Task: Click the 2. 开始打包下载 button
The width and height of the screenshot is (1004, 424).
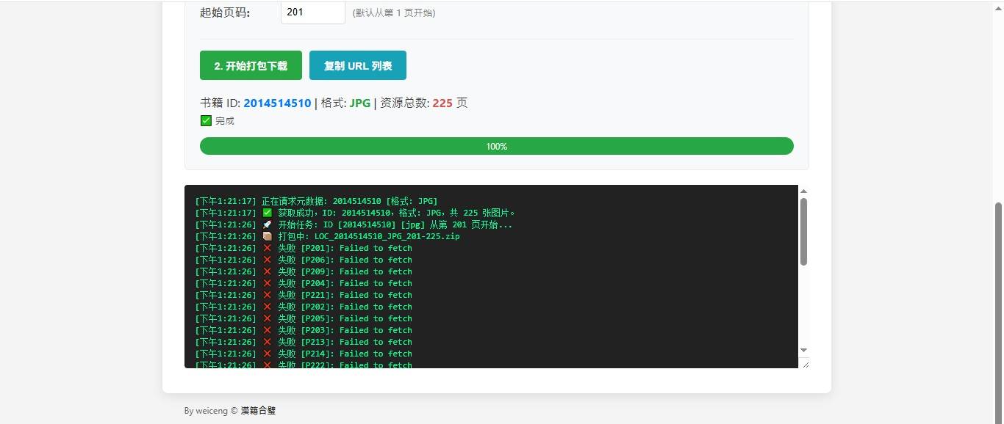Action: (251, 65)
